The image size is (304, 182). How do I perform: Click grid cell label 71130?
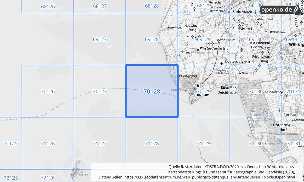coord(256,143)
